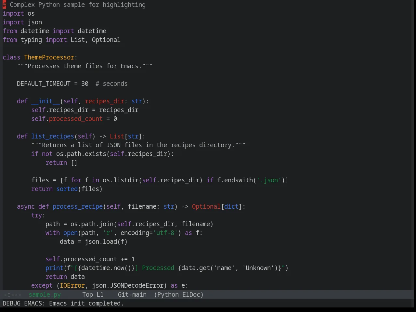Click the sample.py buffer name in mode line

point(45,295)
